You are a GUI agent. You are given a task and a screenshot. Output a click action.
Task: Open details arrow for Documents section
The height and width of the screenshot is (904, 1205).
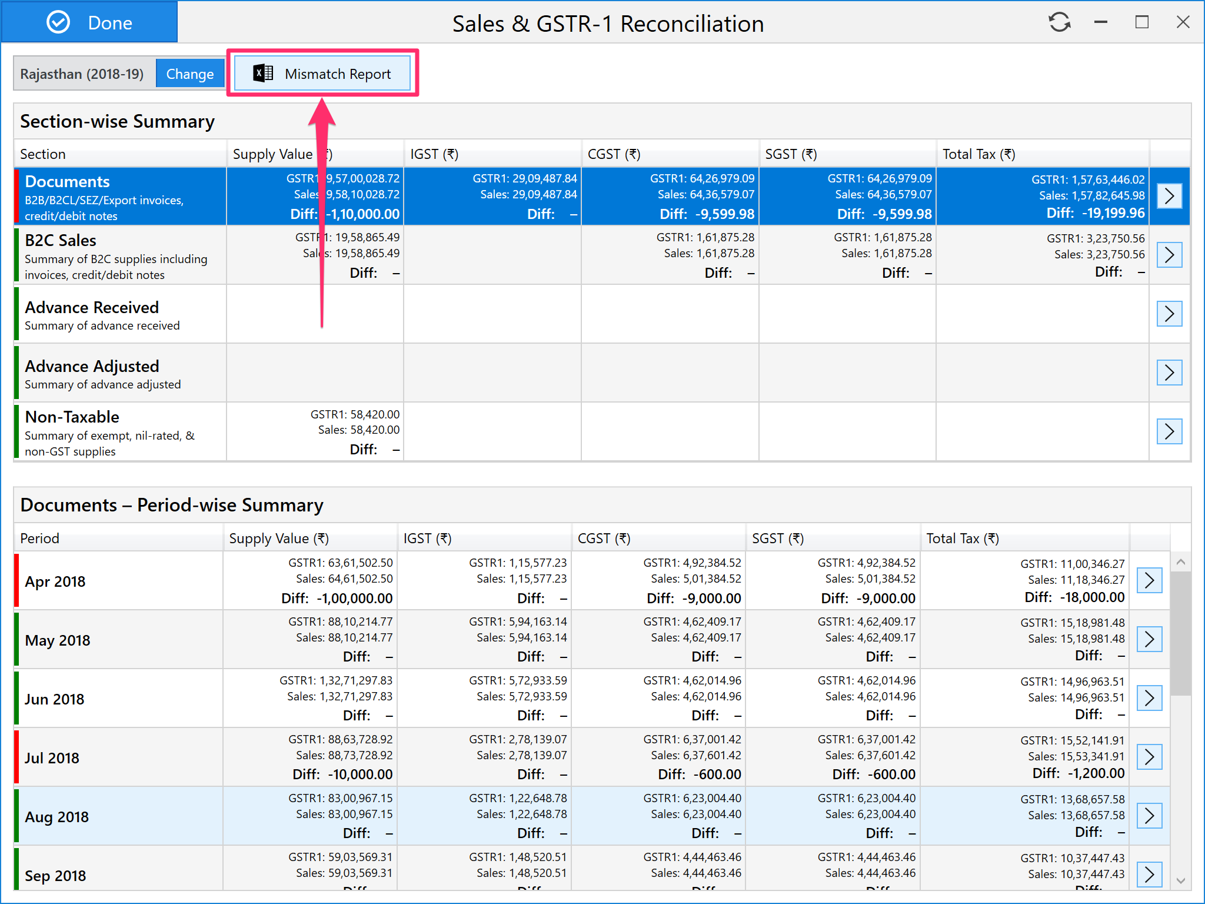point(1169,196)
